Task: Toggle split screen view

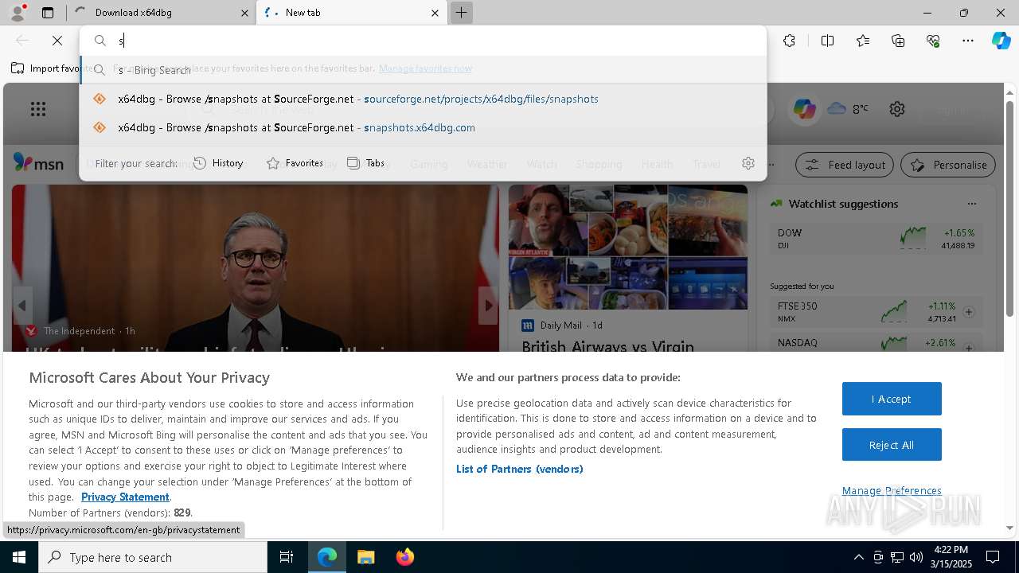Action: (x=828, y=41)
